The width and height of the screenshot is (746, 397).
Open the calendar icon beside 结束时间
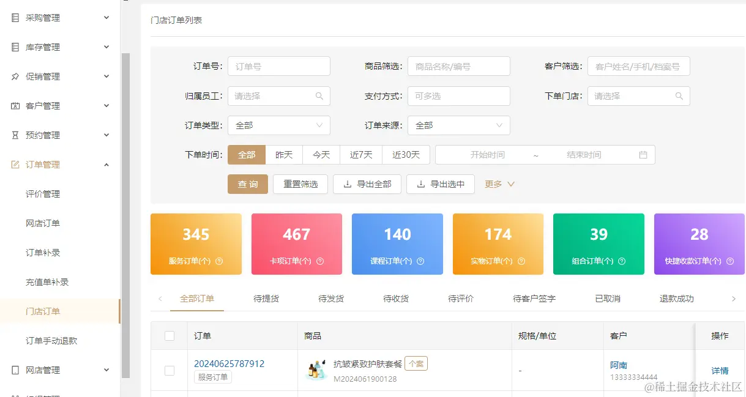coord(643,155)
